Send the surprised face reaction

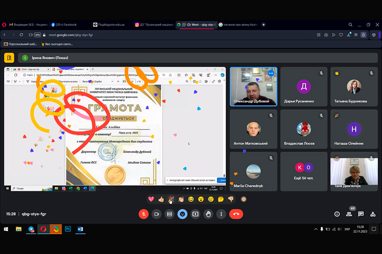201,199
